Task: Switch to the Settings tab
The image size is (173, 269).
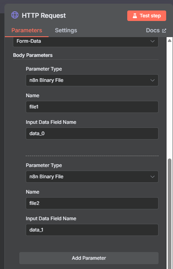Action: 66,30
